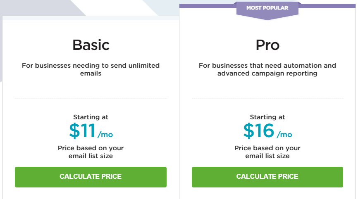The image size is (358, 199).
Task: Click 'Starting at' label above $11
Action: (91, 117)
